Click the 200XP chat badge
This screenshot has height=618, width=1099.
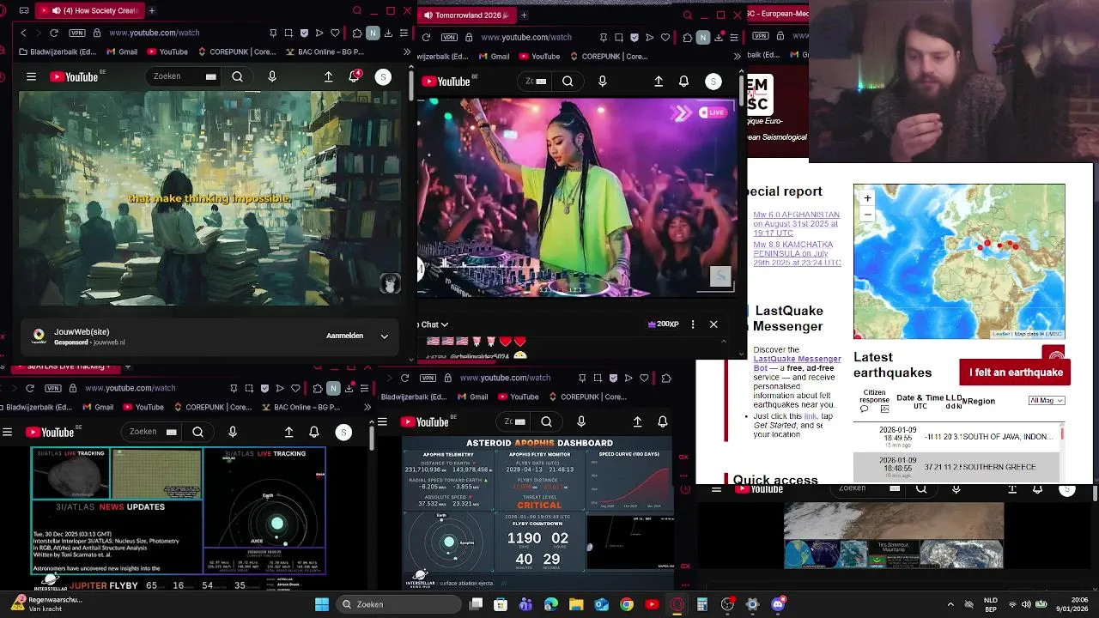click(664, 324)
